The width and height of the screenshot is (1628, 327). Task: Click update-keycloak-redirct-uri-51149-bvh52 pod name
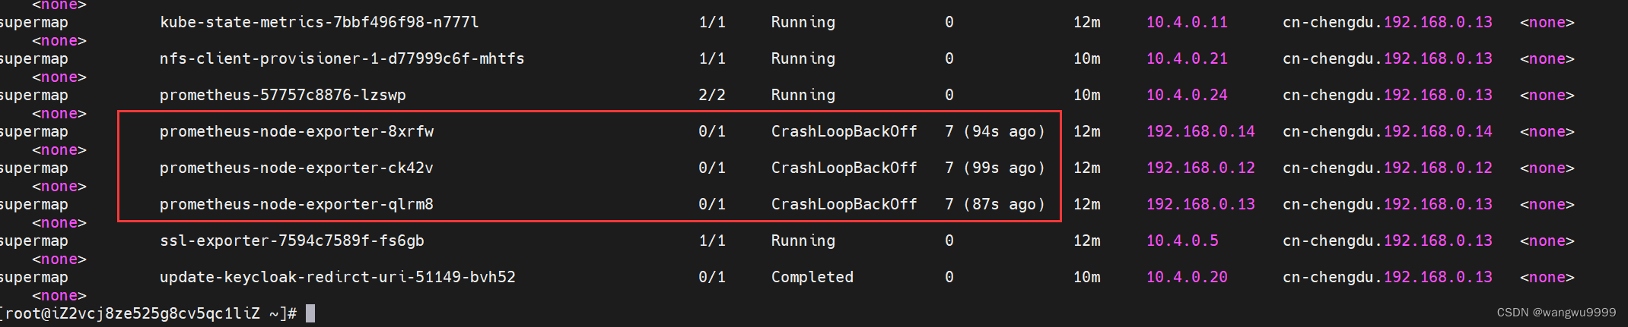(338, 277)
